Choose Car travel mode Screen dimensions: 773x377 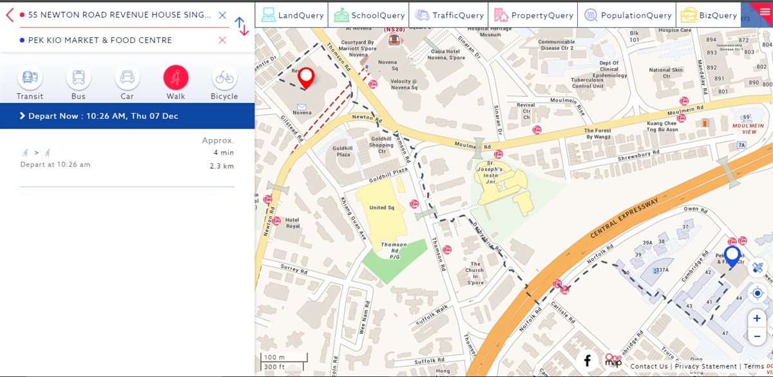pyautogui.click(x=127, y=78)
